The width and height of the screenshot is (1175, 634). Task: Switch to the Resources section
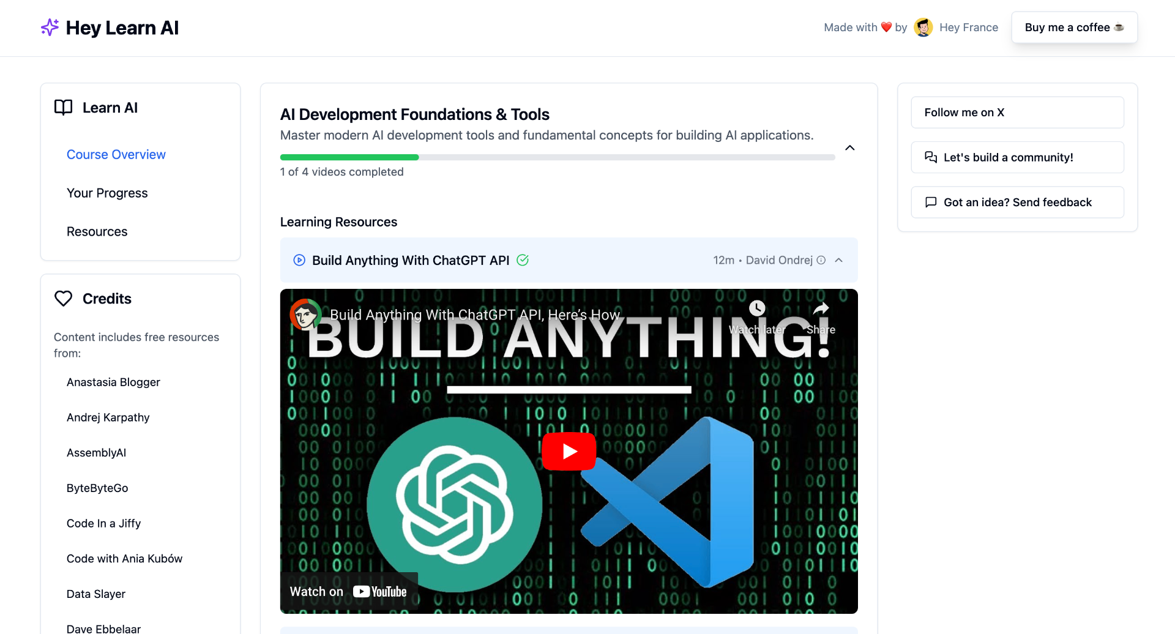point(97,231)
